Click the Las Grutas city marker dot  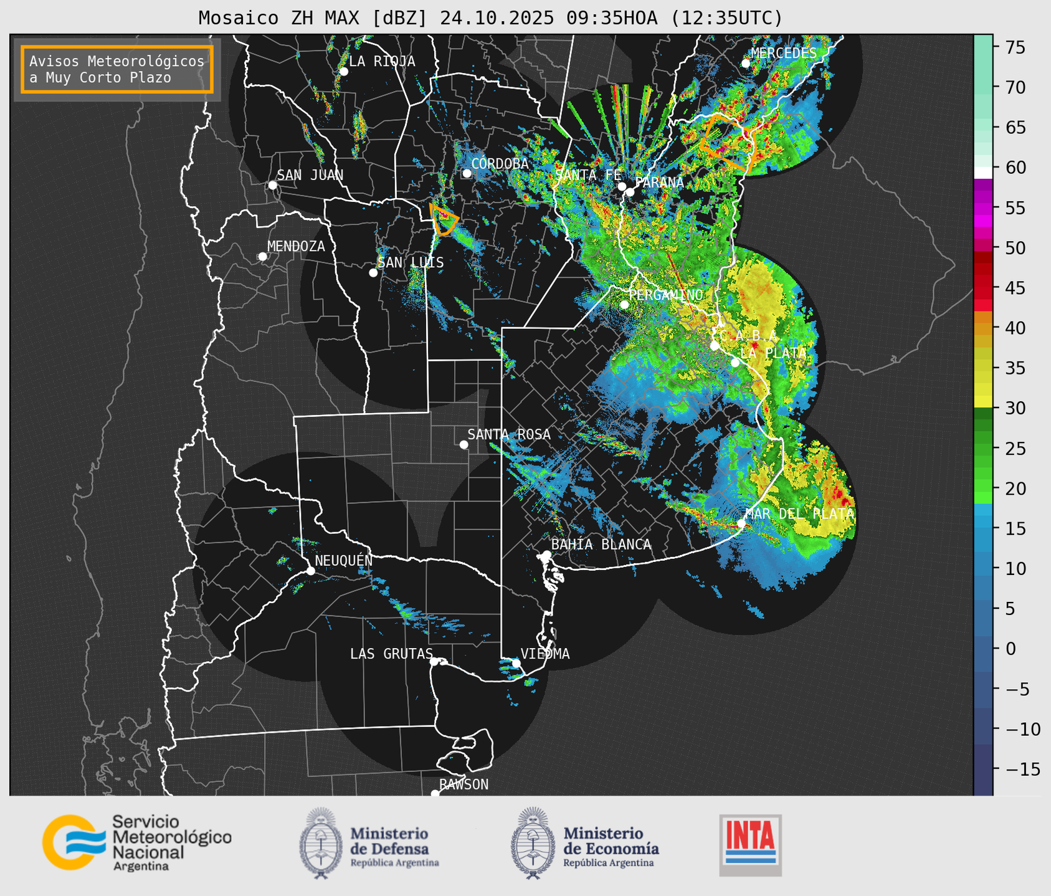(x=434, y=661)
